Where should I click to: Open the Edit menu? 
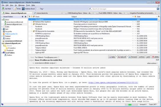pyautogui.click(x=7, y=5)
